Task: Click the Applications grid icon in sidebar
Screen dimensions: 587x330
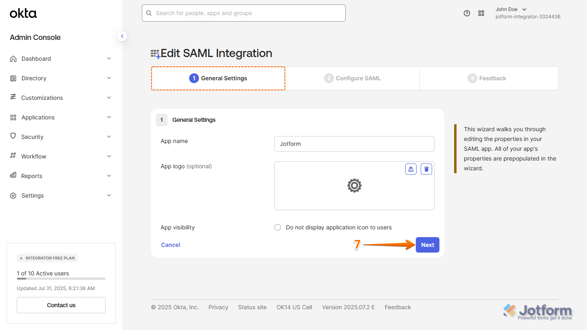Action: click(x=13, y=117)
